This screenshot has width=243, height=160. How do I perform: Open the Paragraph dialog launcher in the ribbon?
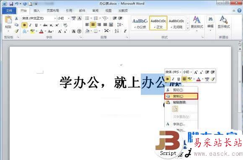127,37
